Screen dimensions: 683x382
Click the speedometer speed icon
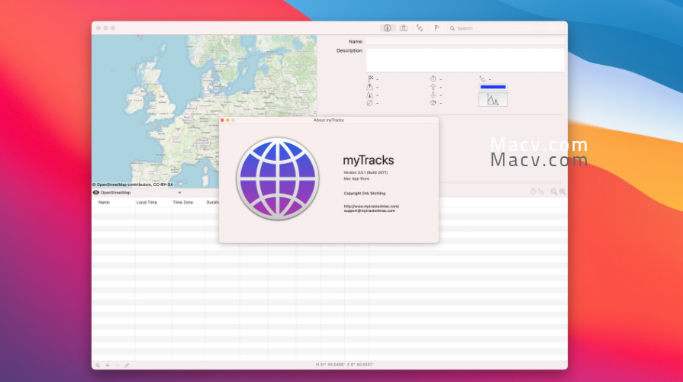coord(433,103)
